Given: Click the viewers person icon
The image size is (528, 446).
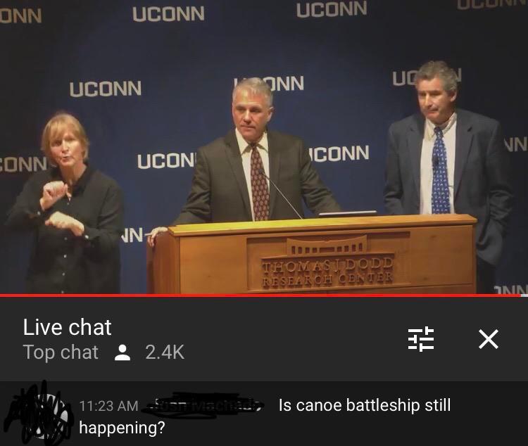Looking at the screenshot, I should [122, 352].
